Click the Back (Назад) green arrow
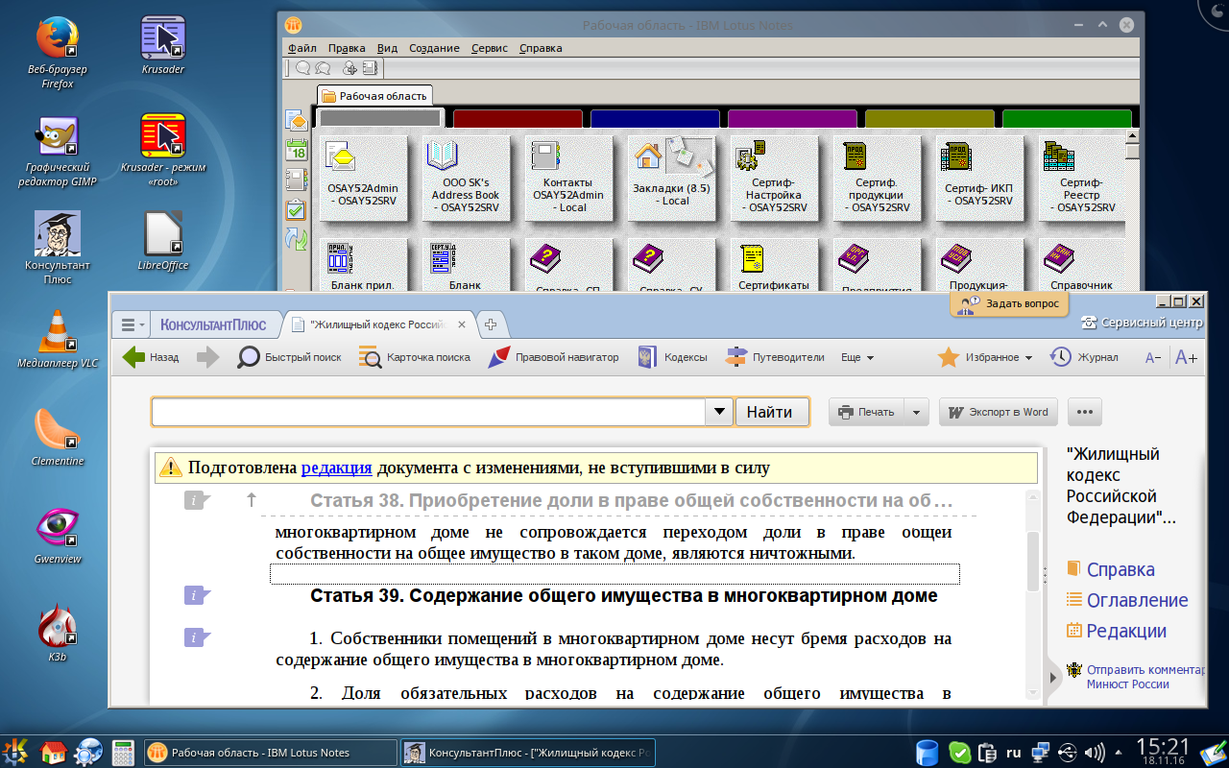The image size is (1229, 768). tap(134, 357)
